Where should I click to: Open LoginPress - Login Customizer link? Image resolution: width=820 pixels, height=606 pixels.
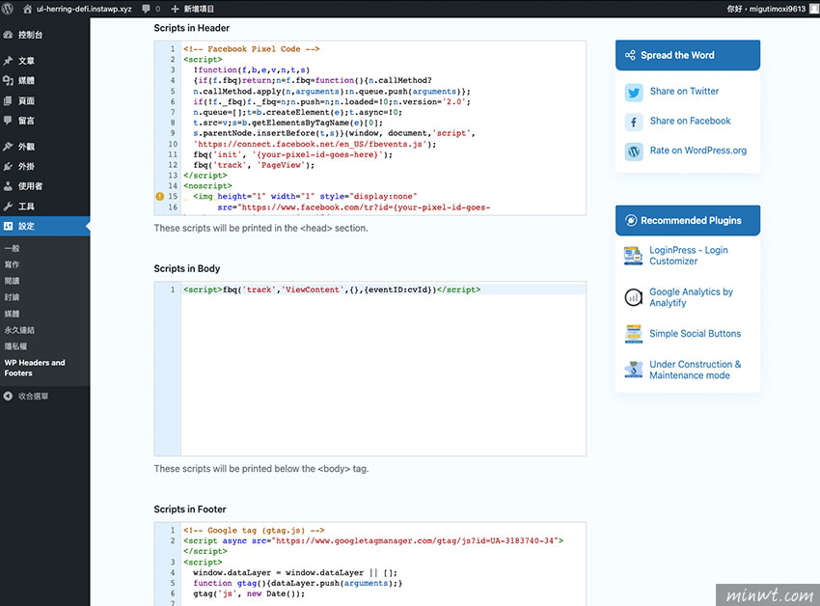coord(689,256)
